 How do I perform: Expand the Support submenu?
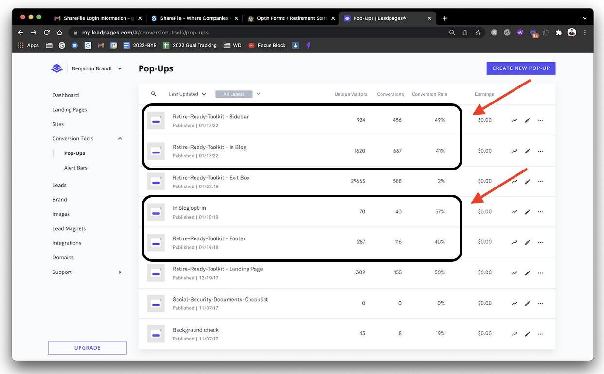pos(120,272)
